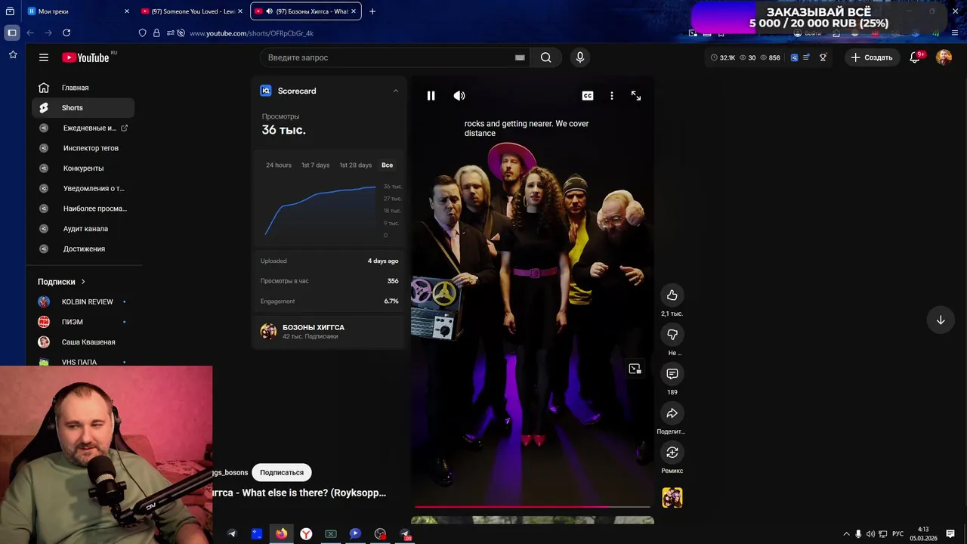The height and width of the screenshot is (544, 967).
Task: Click the Подписаться subscribe button
Action: click(x=282, y=472)
